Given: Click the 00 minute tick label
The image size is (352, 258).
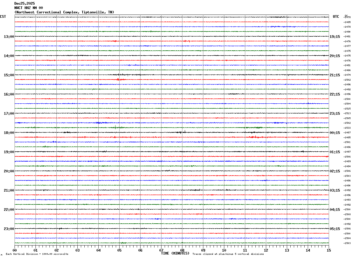Looking at the screenshot, I should pyautogui.click(x=15, y=250).
